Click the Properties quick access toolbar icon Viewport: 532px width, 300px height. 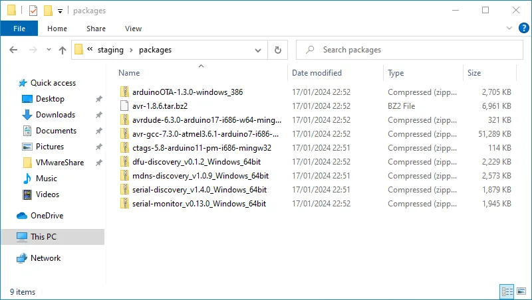click(33, 11)
